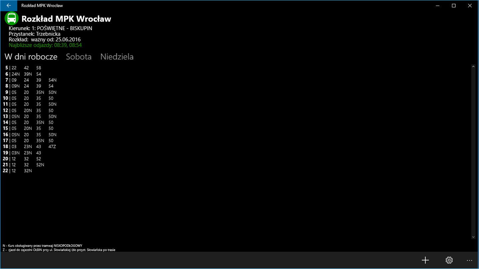Screen dimensions: 479x269
Task: Open settings via the gear icon
Action: click(449, 260)
